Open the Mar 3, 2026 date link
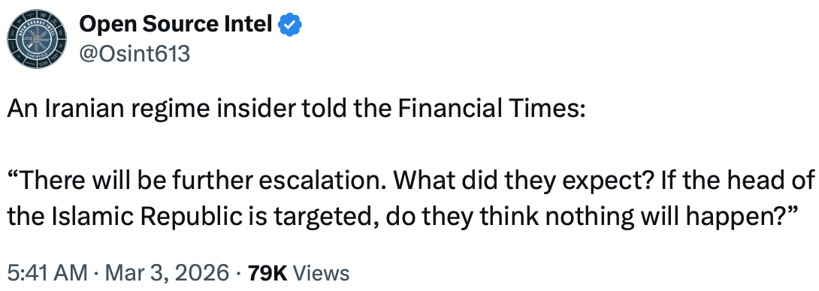The image size is (819, 291). tap(165, 273)
